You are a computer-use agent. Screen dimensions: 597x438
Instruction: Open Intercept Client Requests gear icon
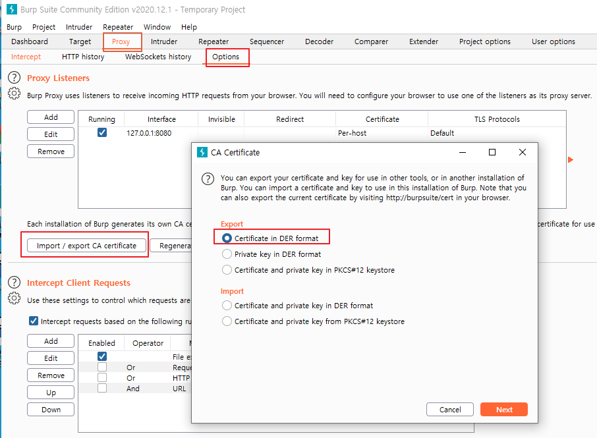click(14, 298)
